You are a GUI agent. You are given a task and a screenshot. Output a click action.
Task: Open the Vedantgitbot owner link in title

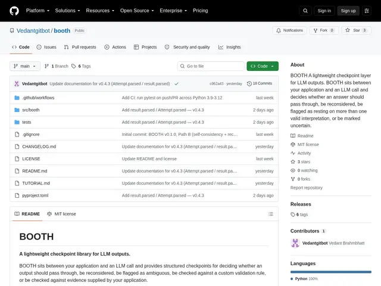coord(33,30)
